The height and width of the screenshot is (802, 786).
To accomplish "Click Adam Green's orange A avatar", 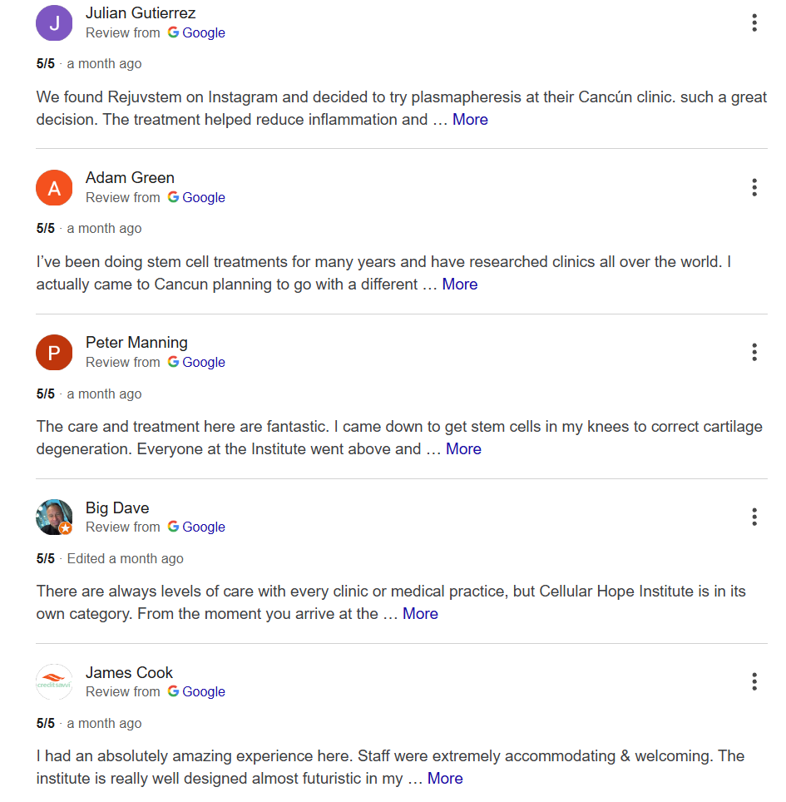I will [x=54, y=188].
